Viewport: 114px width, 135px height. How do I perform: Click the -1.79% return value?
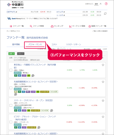point(82,70)
